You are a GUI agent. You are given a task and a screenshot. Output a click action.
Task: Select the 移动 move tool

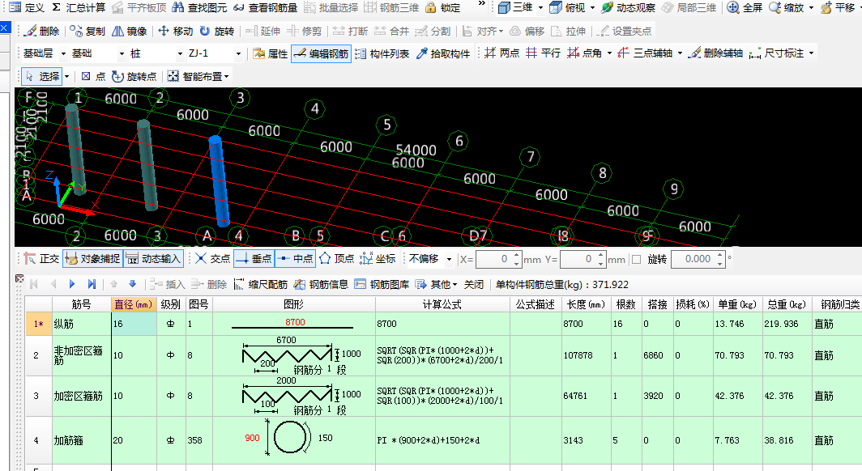(x=175, y=32)
